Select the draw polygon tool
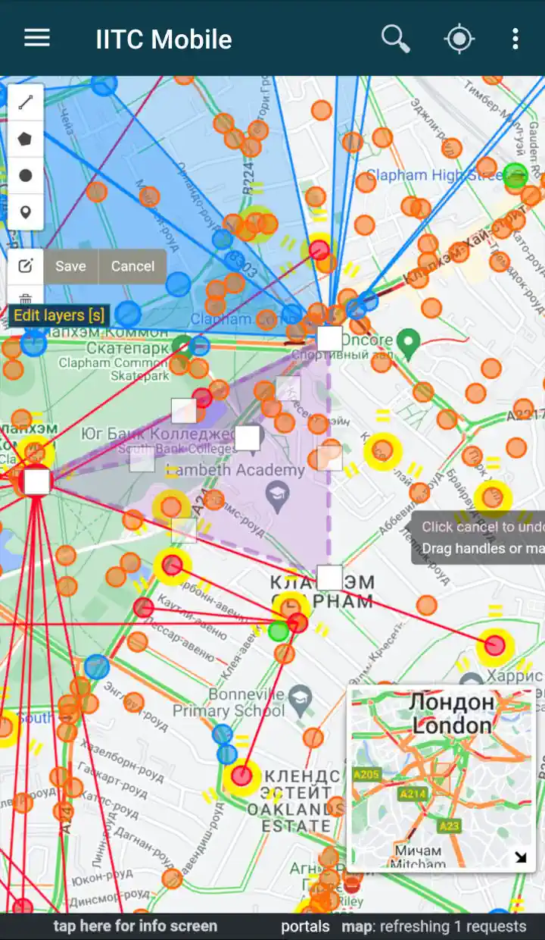 26,139
